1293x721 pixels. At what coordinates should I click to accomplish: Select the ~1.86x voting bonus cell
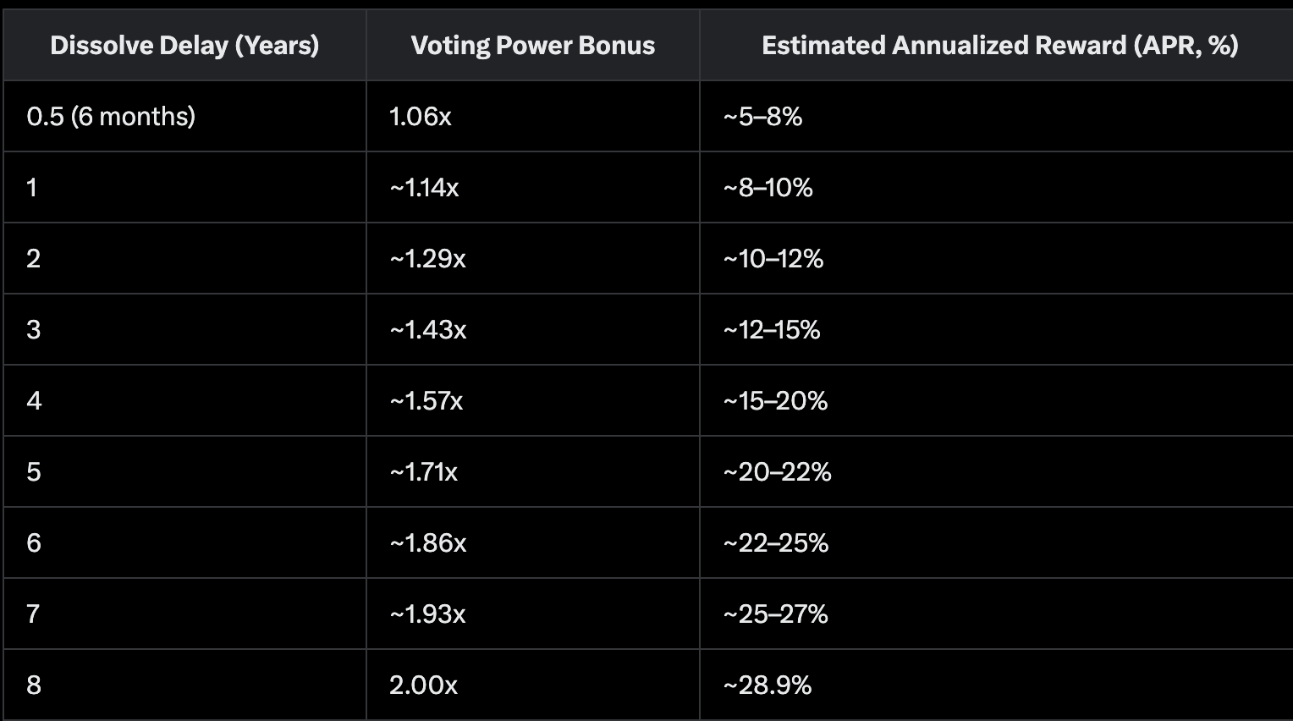tap(533, 542)
